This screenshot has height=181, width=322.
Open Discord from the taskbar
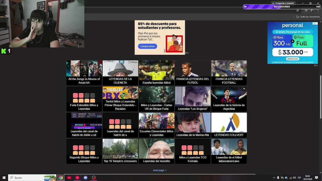pos(86,178)
